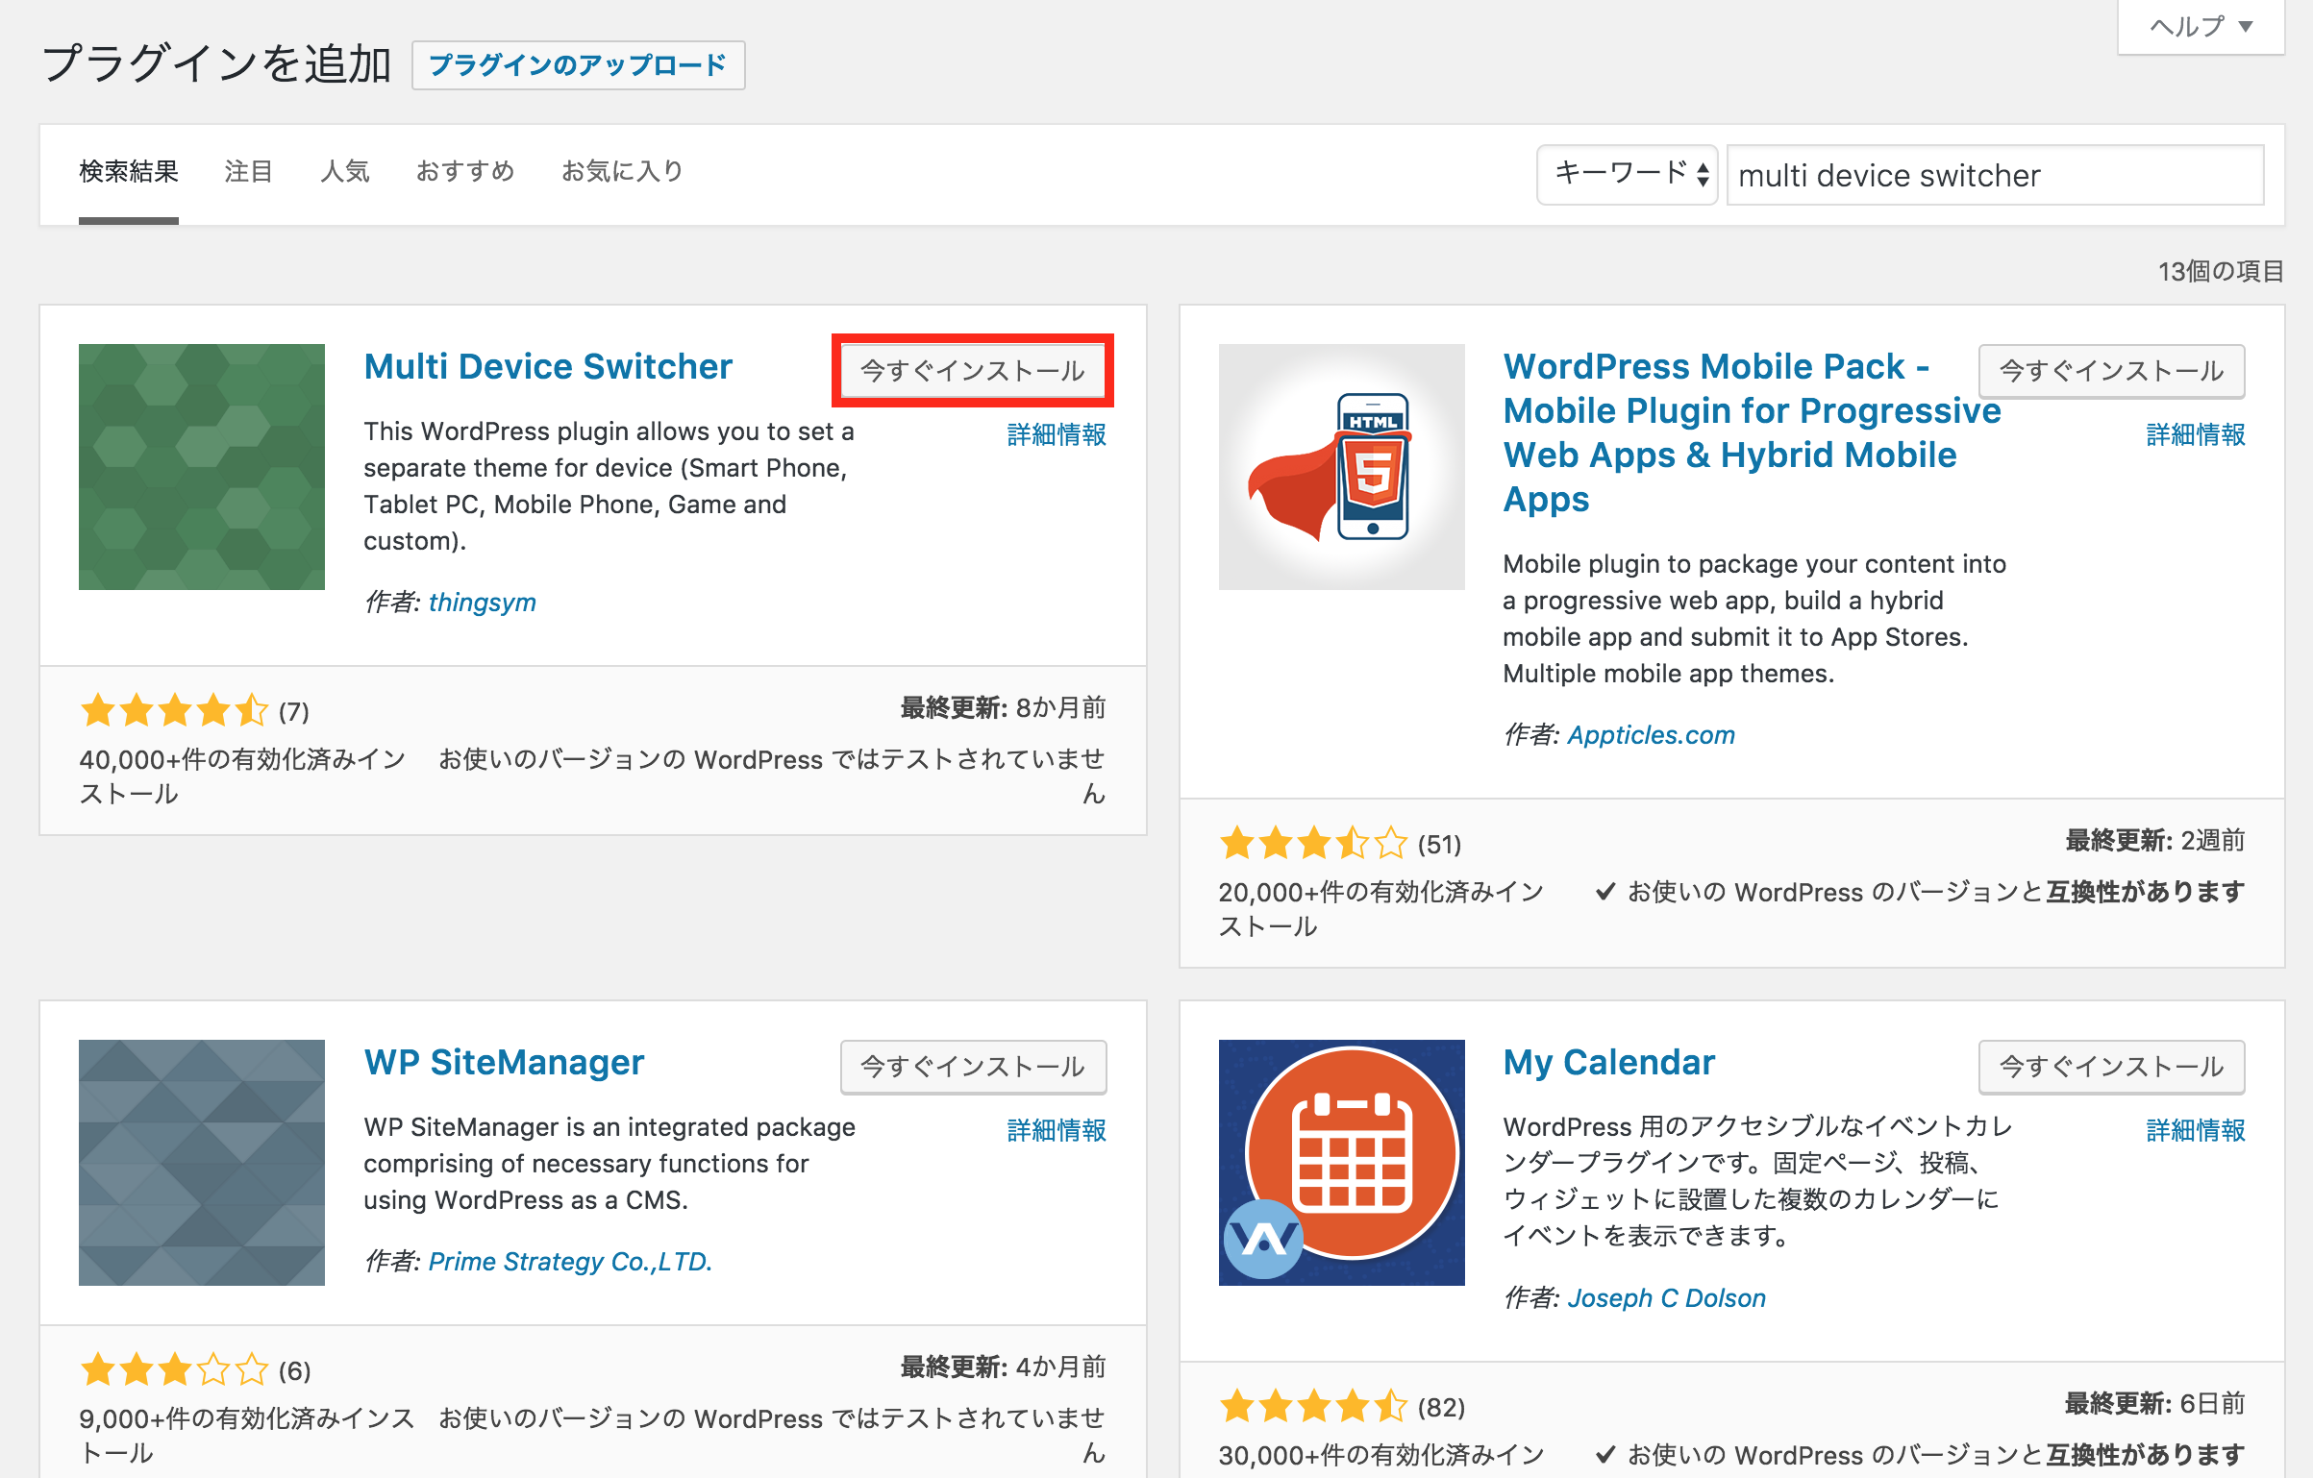Open the おすすめ tab
The height and width of the screenshot is (1478, 2313).
pyautogui.click(x=465, y=172)
